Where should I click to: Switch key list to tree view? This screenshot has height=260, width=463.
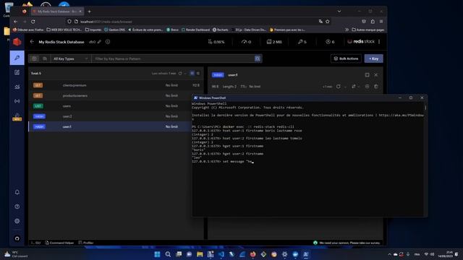point(198,73)
